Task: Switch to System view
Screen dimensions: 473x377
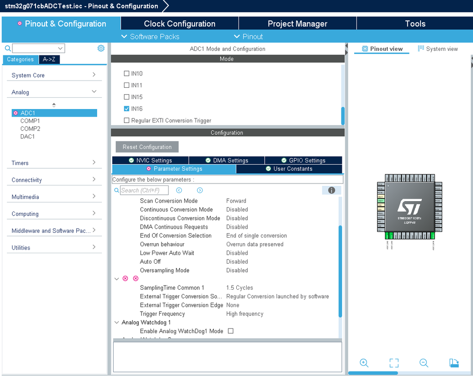Action: (437, 49)
